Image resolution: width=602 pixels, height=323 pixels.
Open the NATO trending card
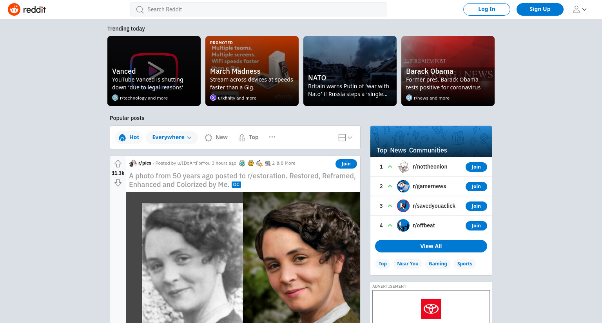point(350,71)
